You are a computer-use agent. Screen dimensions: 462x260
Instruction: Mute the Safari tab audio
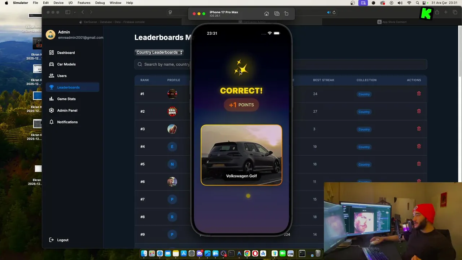click(328, 12)
